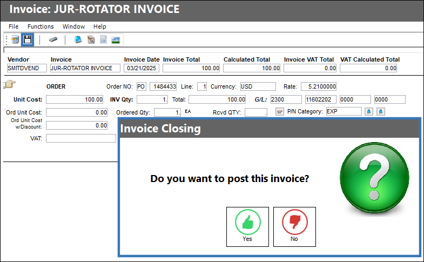Click the Vendor field SMITDVEND

pos(27,68)
